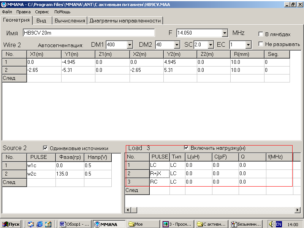Image resolution: width=304 pixels, height=228 pixels.
Task: Click source pulse cell w1c
Action: click(41, 165)
